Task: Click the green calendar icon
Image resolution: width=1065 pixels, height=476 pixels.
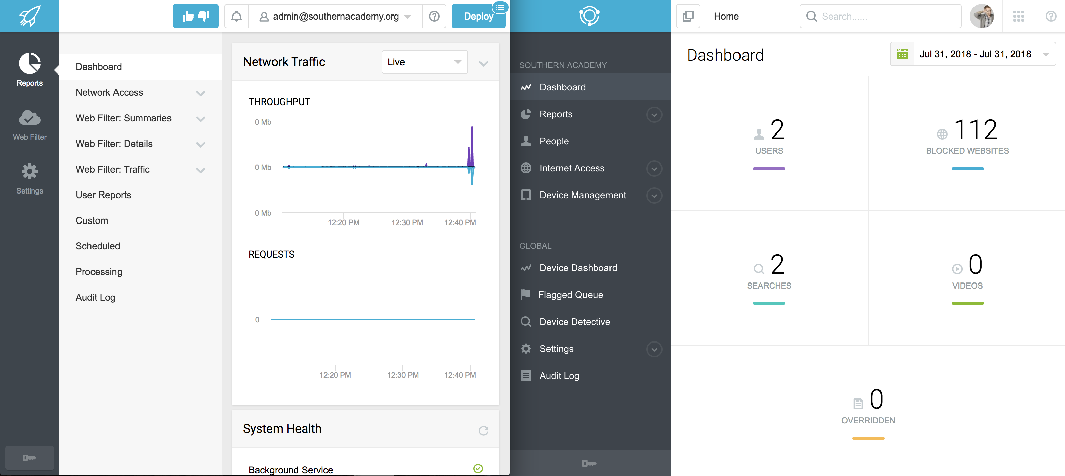Action: click(902, 54)
